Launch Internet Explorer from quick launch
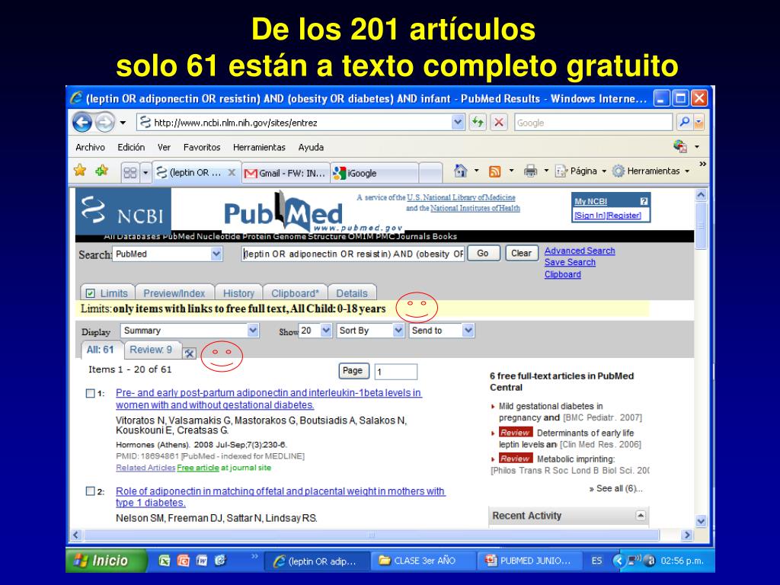Viewport: 780px width, 585px height. click(220, 561)
